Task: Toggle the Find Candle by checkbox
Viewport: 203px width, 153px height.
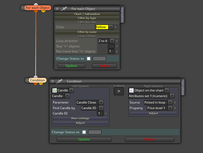Action: (106, 108)
